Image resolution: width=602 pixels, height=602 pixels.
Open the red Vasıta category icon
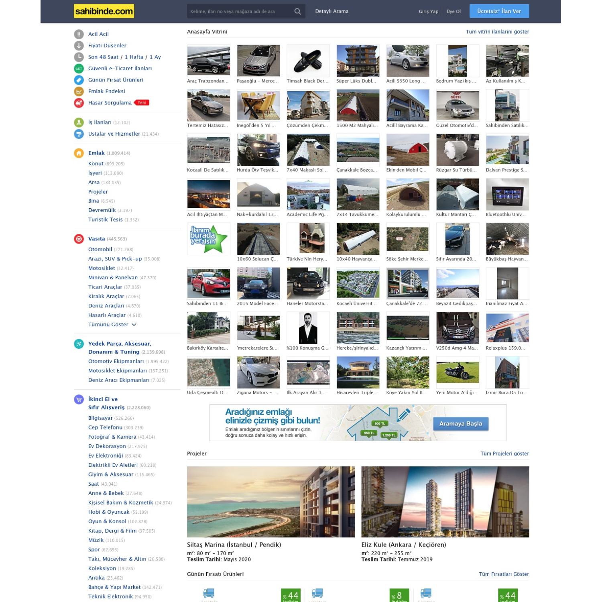79,238
